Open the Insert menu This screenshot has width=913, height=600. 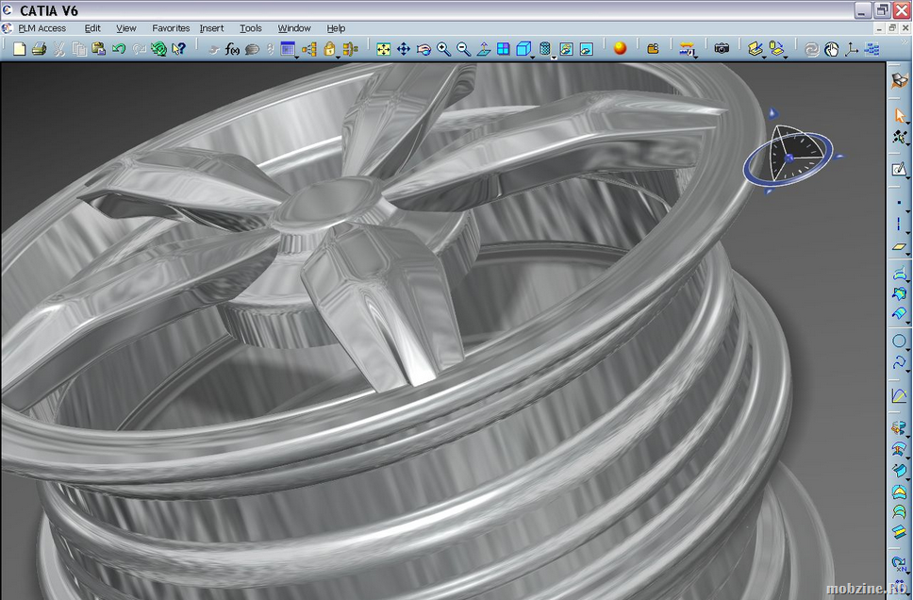coord(211,28)
